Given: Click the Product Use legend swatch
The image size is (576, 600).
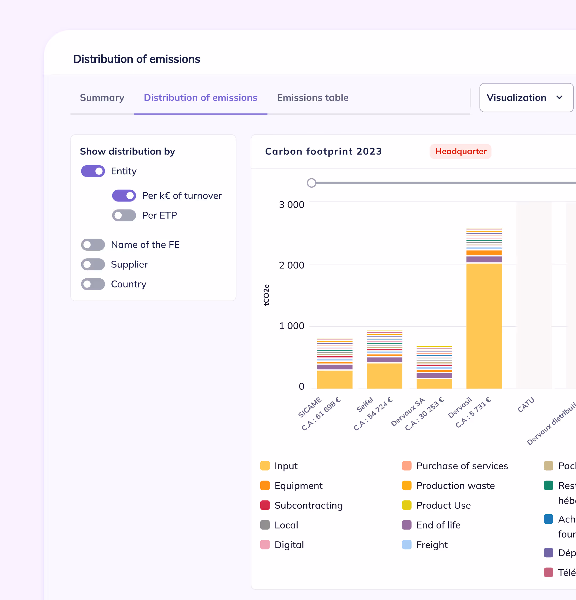Looking at the screenshot, I should (x=407, y=505).
